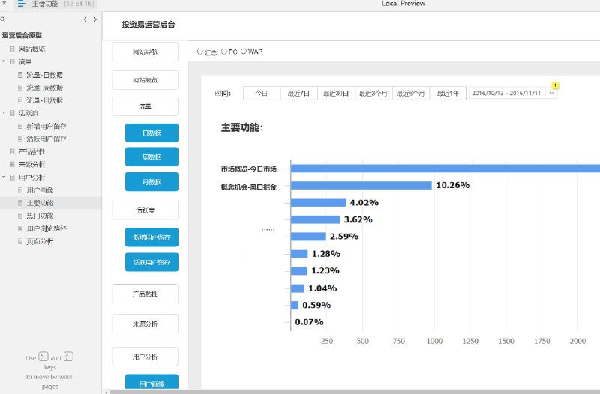
Task: Click the 网站导航 menu button
Action: click(x=145, y=52)
